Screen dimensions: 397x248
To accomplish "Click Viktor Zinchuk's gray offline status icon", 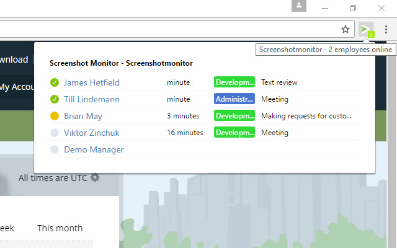I will click(55, 133).
